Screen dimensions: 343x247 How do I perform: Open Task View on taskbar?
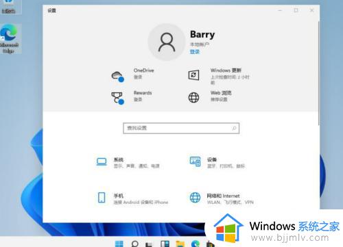coord(149,244)
